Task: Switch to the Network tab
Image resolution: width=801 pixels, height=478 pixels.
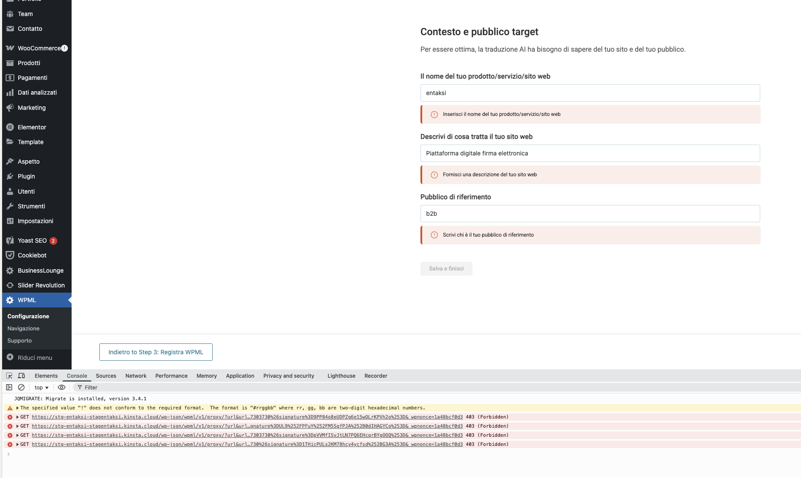Action: (136, 376)
